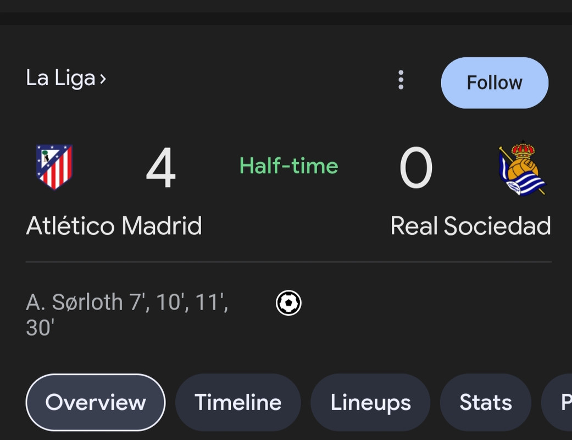Tap the 30' goal minute entry
The image size is (572, 440).
pyautogui.click(x=40, y=328)
